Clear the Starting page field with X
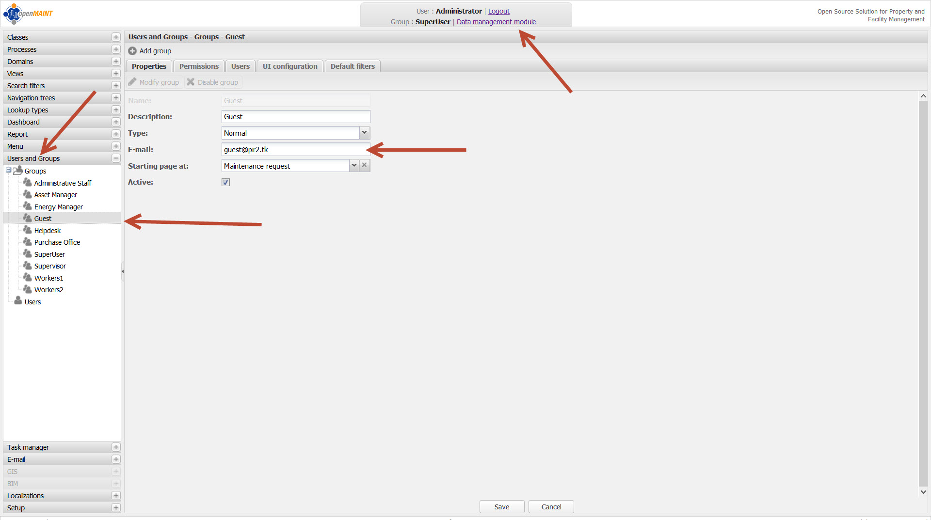Viewport: 931px width, 520px height. (x=365, y=166)
